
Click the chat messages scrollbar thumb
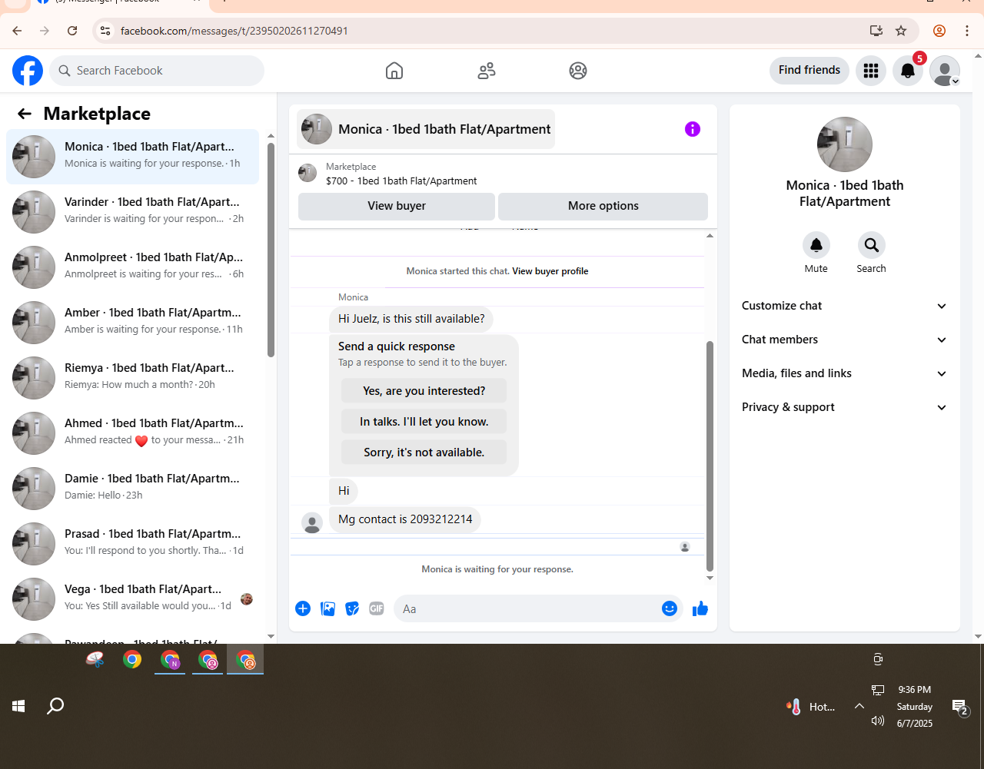[x=710, y=456]
